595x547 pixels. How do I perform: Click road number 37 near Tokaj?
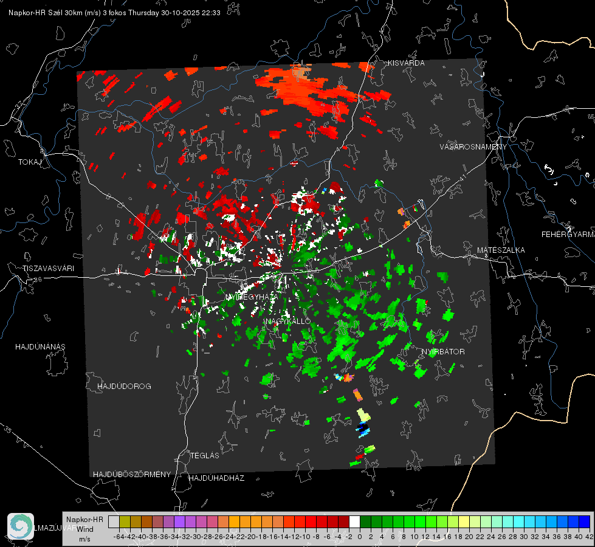point(19,104)
